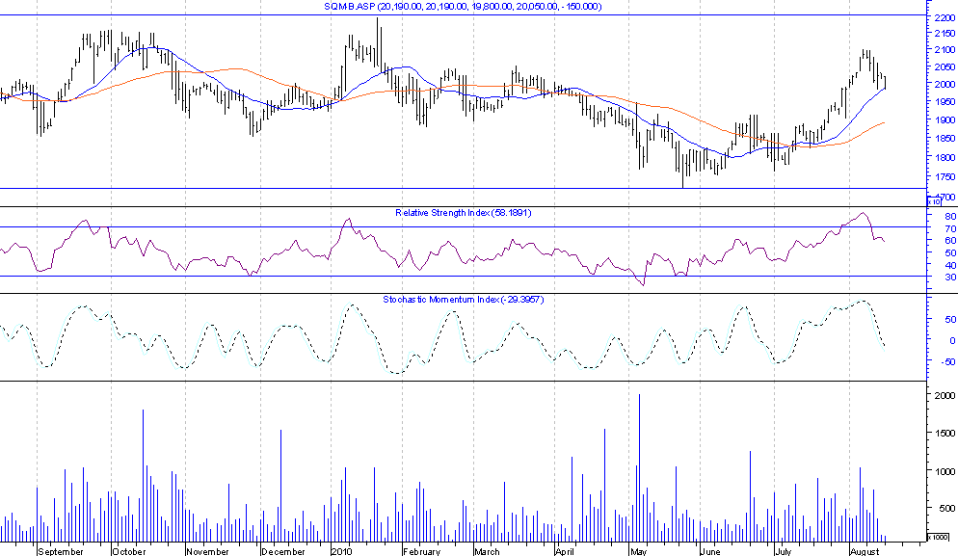Click the 2000 price axis value

[x=945, y=85]
